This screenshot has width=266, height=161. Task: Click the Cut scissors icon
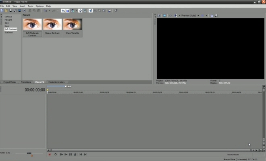point(30,10)
